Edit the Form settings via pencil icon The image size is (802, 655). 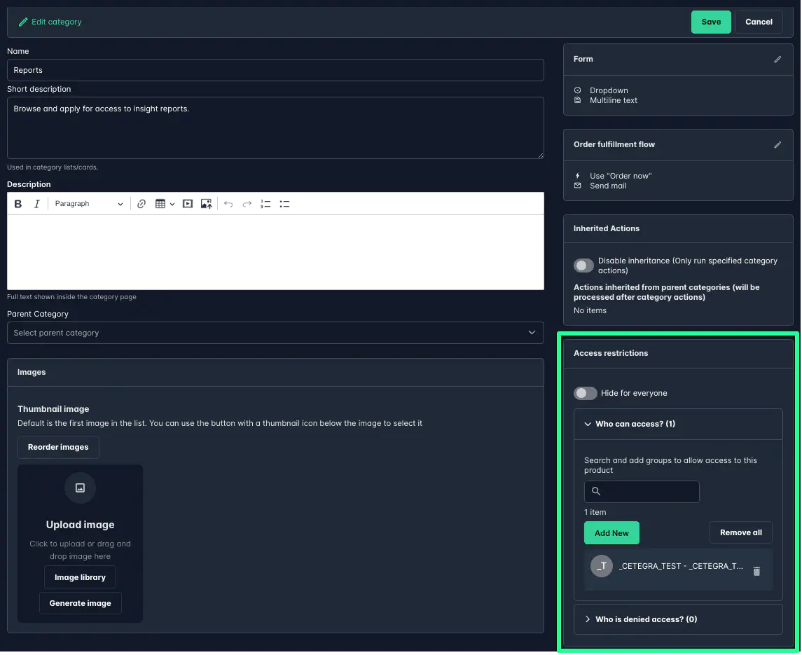pyautogui.click(x=777, y=60)
